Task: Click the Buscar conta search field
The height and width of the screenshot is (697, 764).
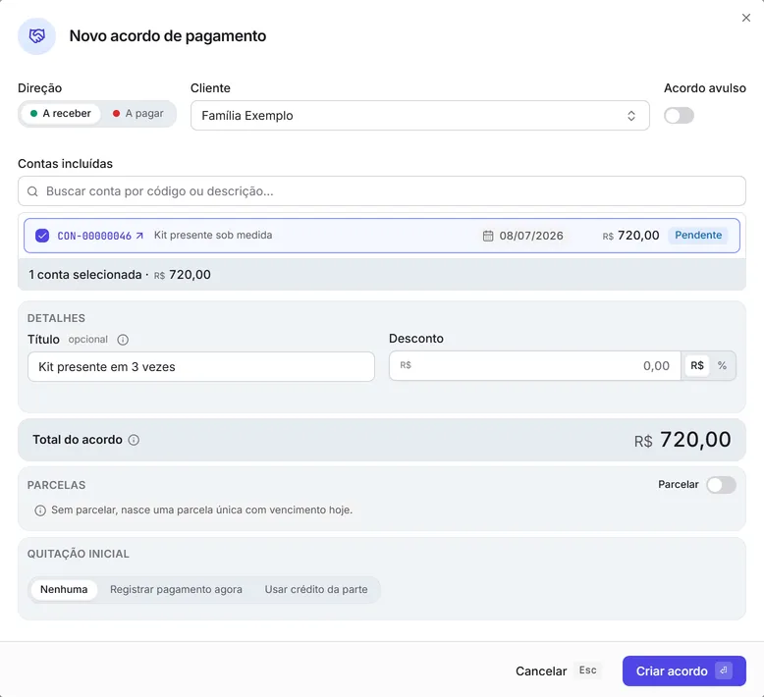Action: [x=382, y=190]
